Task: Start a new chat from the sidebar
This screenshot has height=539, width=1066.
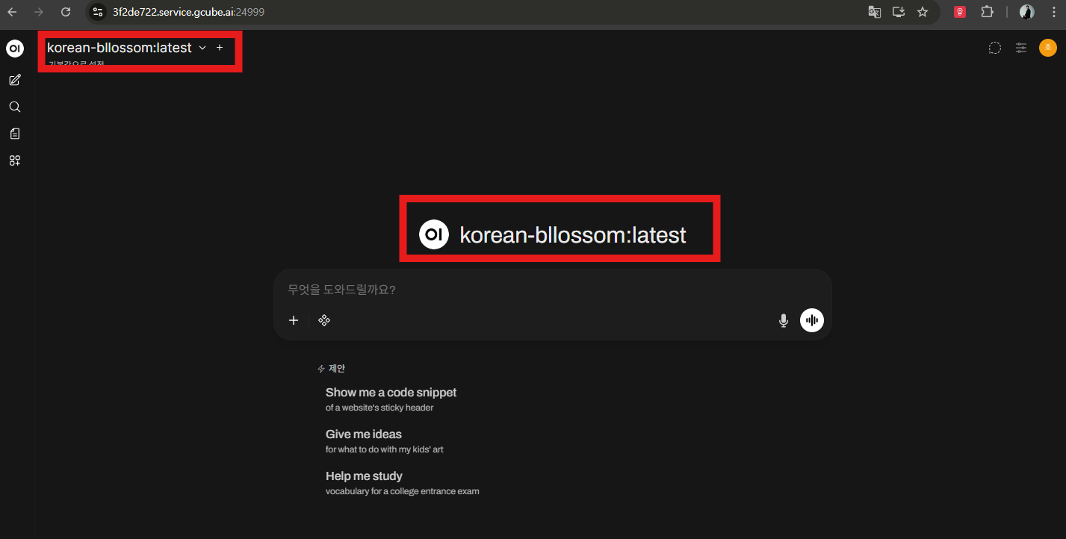Action: pyautogui.click(x=14, y=80)
